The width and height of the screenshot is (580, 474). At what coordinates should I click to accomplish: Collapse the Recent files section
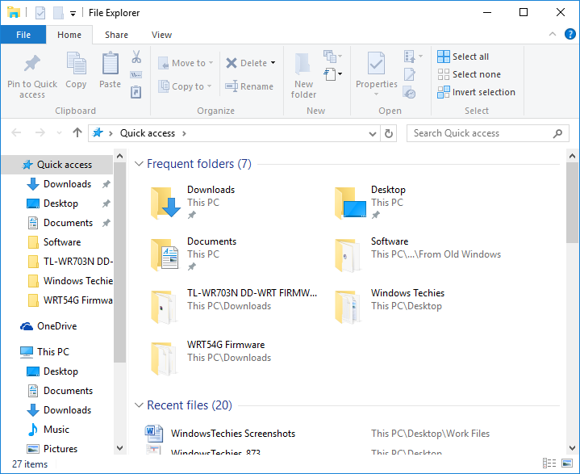tap(139, 405)
